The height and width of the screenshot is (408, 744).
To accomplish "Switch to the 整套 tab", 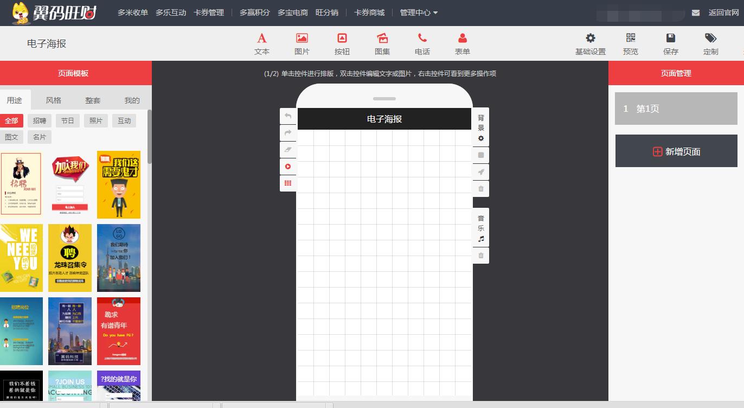I will 93,100.
